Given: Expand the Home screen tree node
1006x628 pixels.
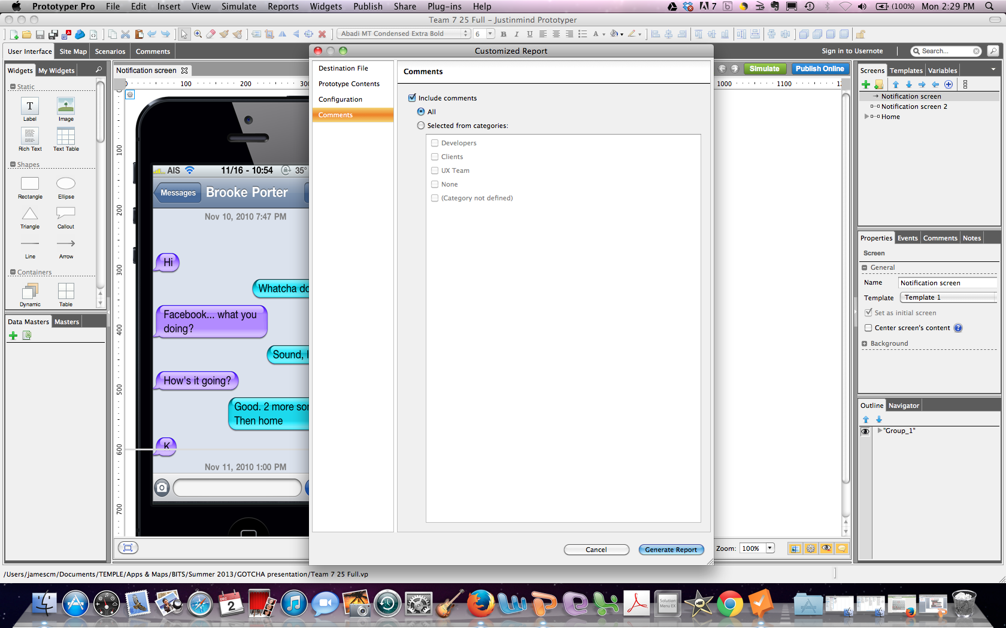Looking at the screenshot, I should pyautogui.click(x=866, y=117).
